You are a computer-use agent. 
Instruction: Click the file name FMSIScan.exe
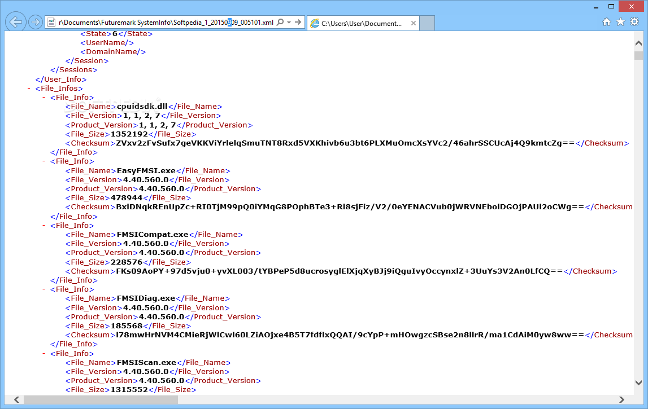pyautogui.click(x=147, y=363)
